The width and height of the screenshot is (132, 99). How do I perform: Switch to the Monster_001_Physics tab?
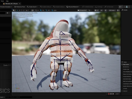(12, 4)
